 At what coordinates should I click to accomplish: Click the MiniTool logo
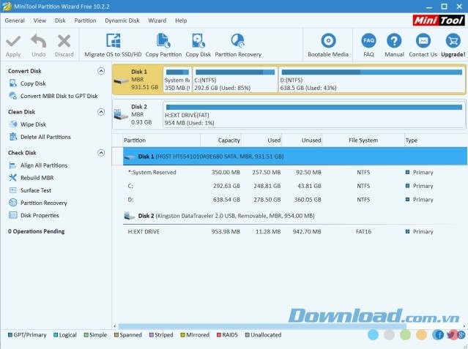point(439,20)
